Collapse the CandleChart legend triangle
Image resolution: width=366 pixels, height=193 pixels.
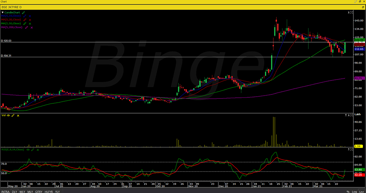coord(2,12)
